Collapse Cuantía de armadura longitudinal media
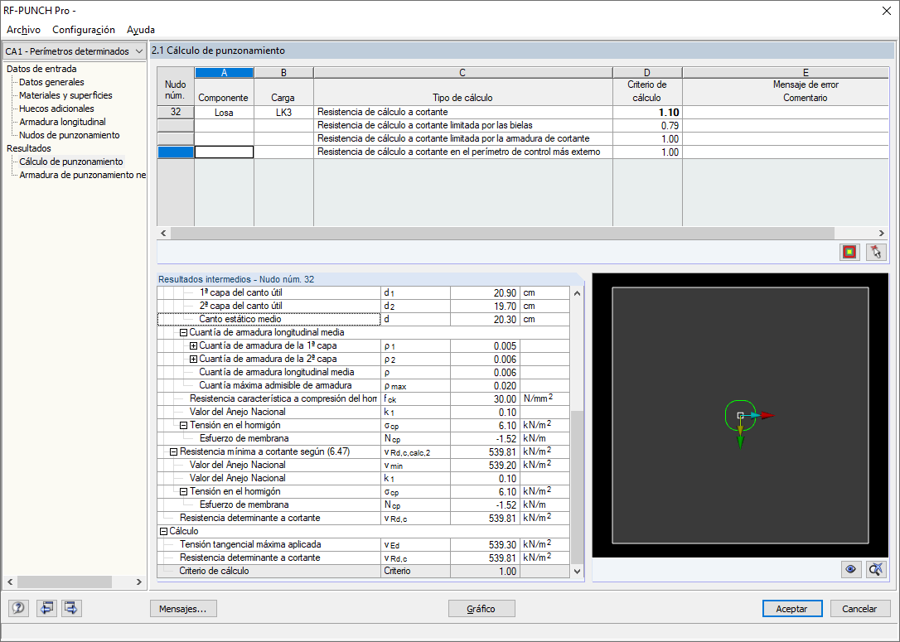Screen dimensions: 900x642 tap(183, 333)
